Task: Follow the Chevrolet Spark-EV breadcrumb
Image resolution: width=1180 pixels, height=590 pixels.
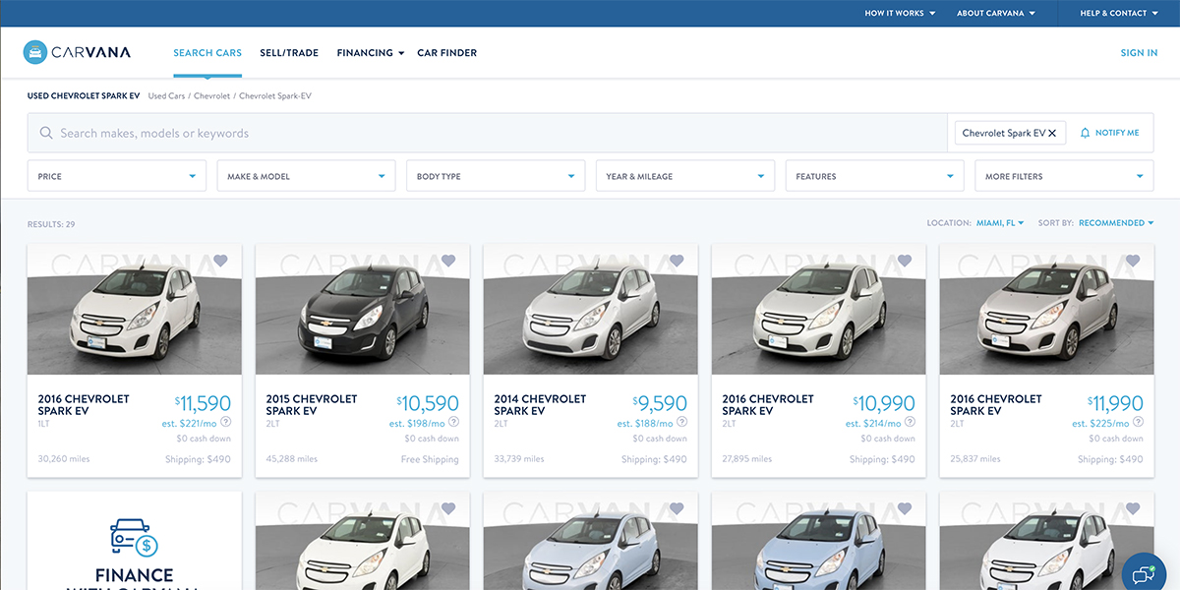Action: [x=275, y=96]
